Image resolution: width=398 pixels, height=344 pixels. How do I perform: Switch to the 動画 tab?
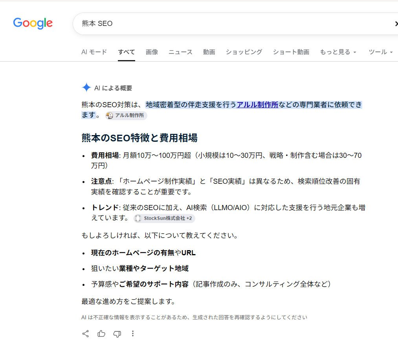click(x=209, y=52)
